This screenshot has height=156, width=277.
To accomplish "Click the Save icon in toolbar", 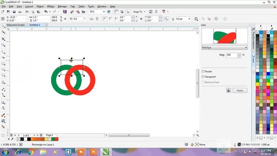I will pyautogui.click(x=14, y=12).
